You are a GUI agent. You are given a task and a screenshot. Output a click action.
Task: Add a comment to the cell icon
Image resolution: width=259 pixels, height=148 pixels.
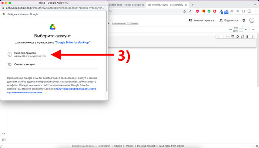point(233,37)
